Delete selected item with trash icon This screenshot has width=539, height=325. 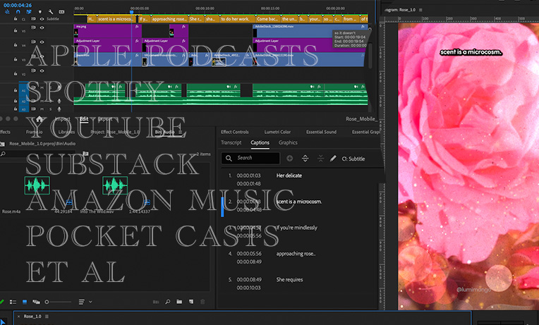pyautogui.click(x=202, y=302)
